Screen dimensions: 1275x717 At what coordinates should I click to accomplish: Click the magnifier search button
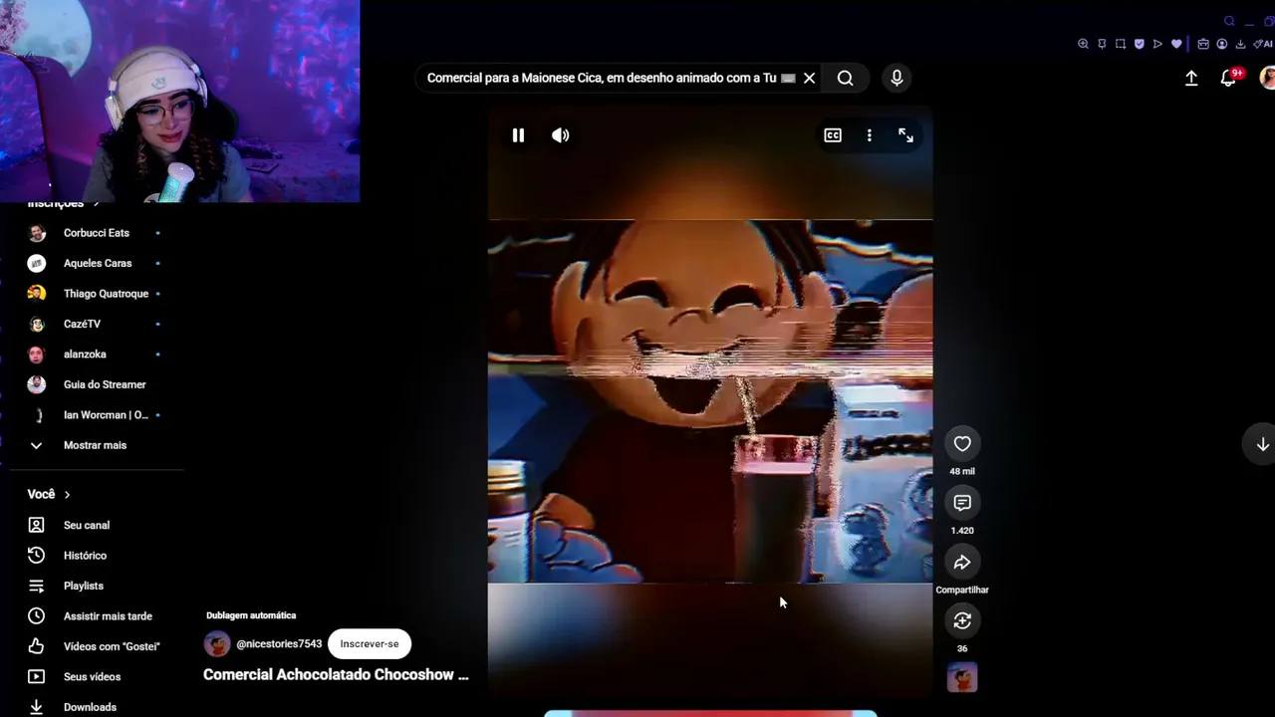[845, 78]
